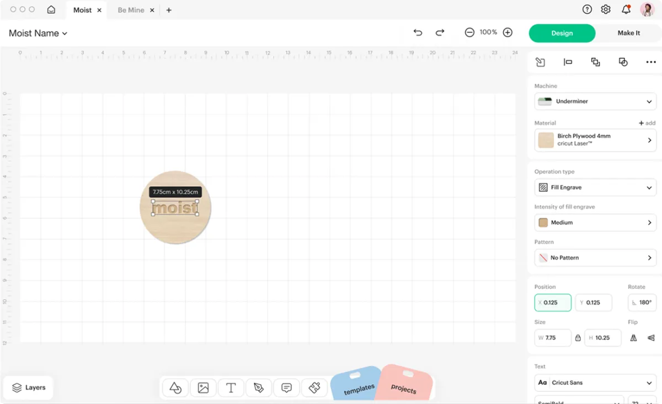
Task: Select the Image upload tool
Action: (x=203, y=388)
